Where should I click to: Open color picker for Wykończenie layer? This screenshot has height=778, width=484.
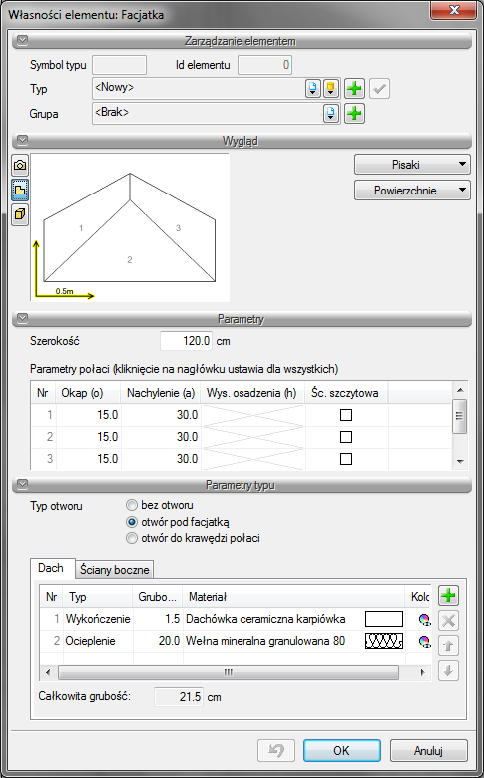click(424, 619)
